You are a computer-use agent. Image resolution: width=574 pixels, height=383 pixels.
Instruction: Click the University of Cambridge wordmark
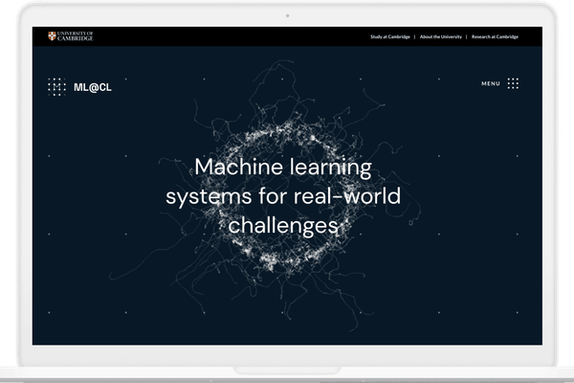click(x=76, y=36)
